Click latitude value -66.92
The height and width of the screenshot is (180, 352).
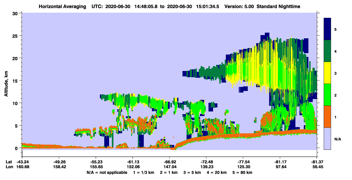pyautogui.click(x=170, y=162)
